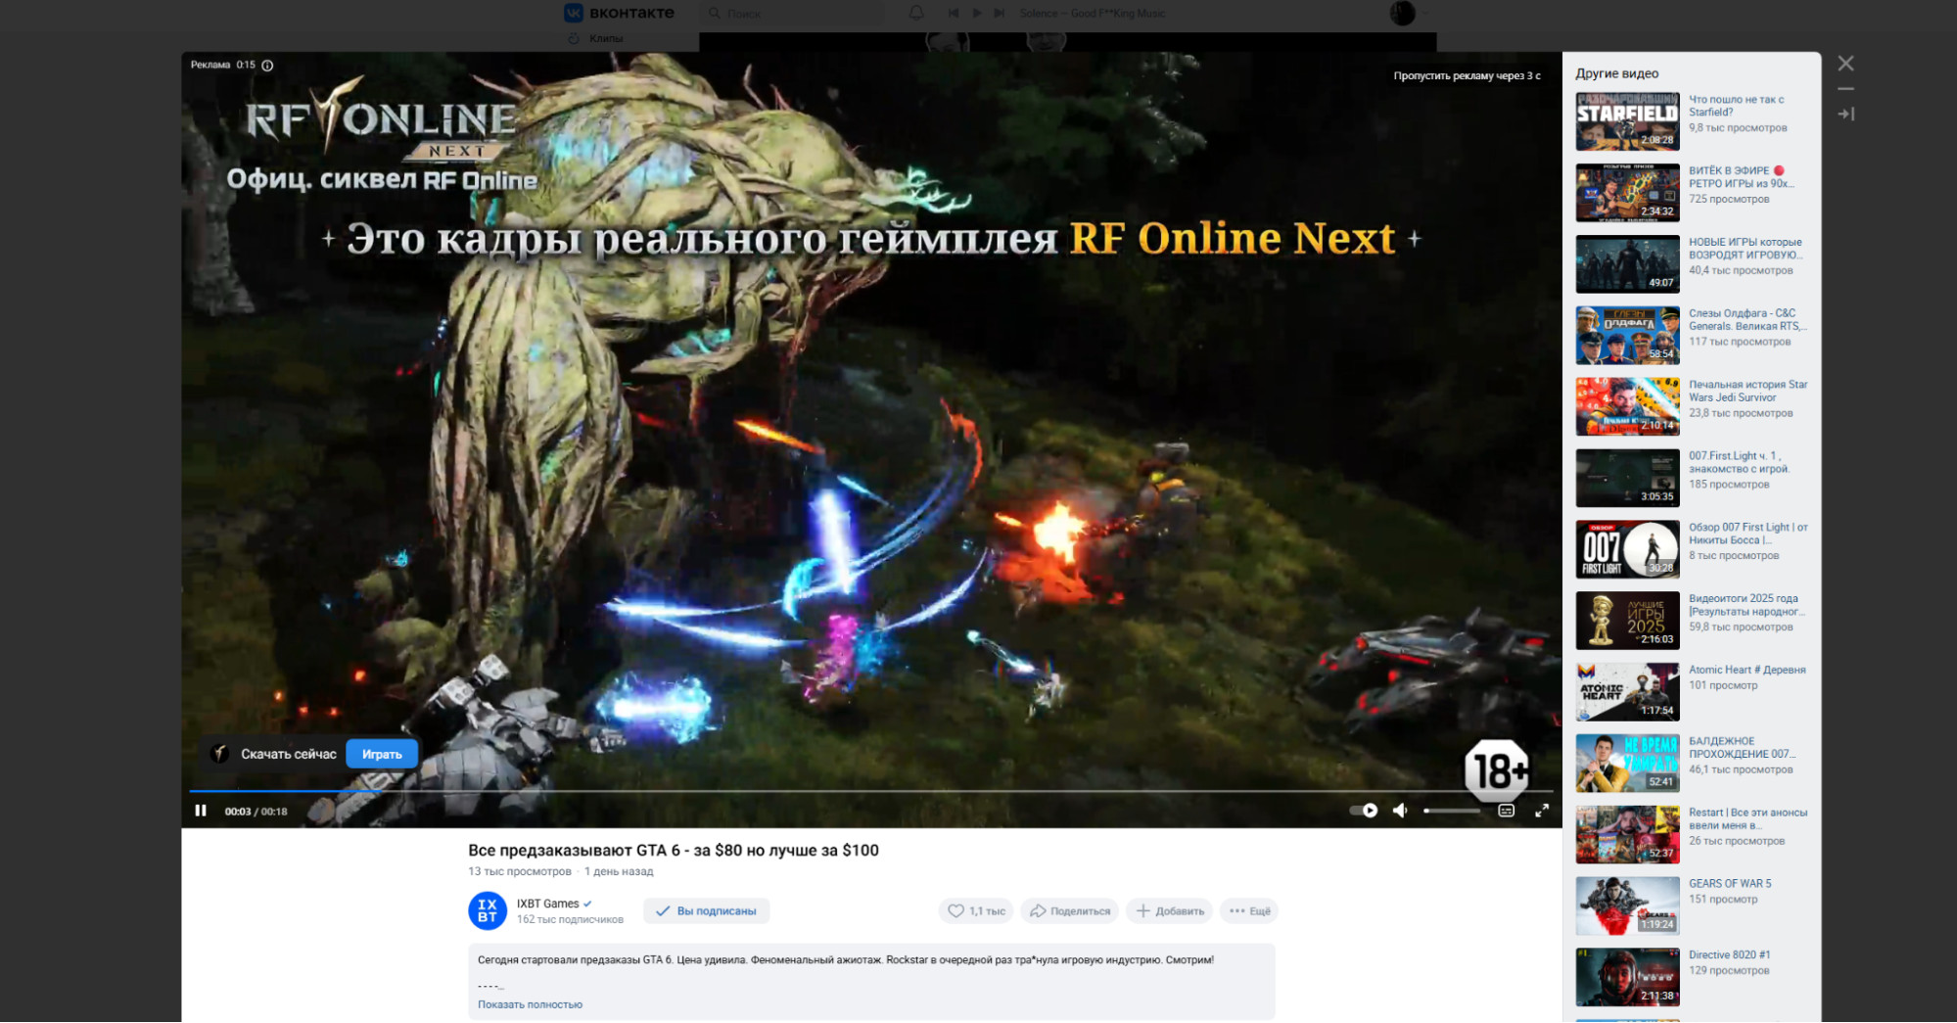The height and width of the screenshot is (1023, 1957).
Task: Open the Ещё more options menu
Action: click(1249, 911)
